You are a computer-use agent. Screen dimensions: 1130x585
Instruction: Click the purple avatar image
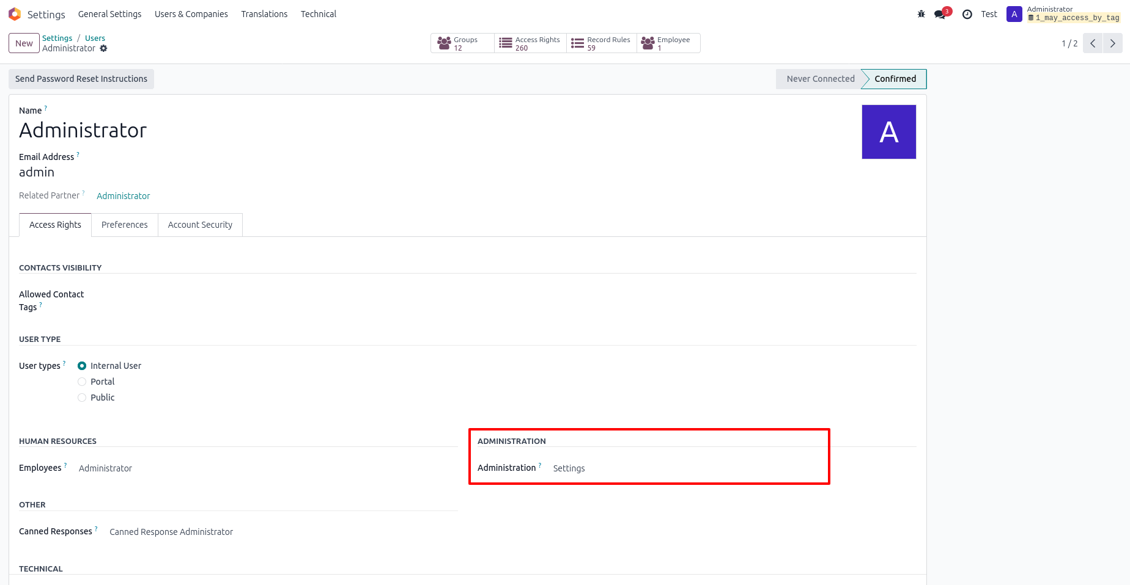[888, 132]
